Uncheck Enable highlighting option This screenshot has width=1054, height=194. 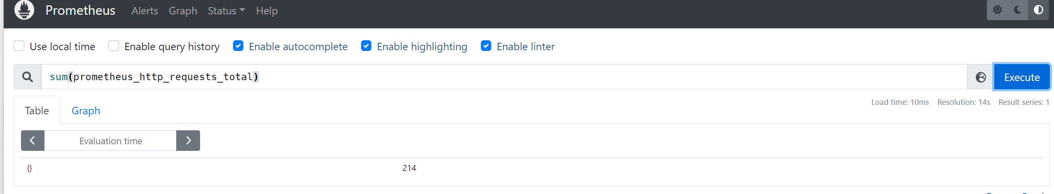pos(366,46)
